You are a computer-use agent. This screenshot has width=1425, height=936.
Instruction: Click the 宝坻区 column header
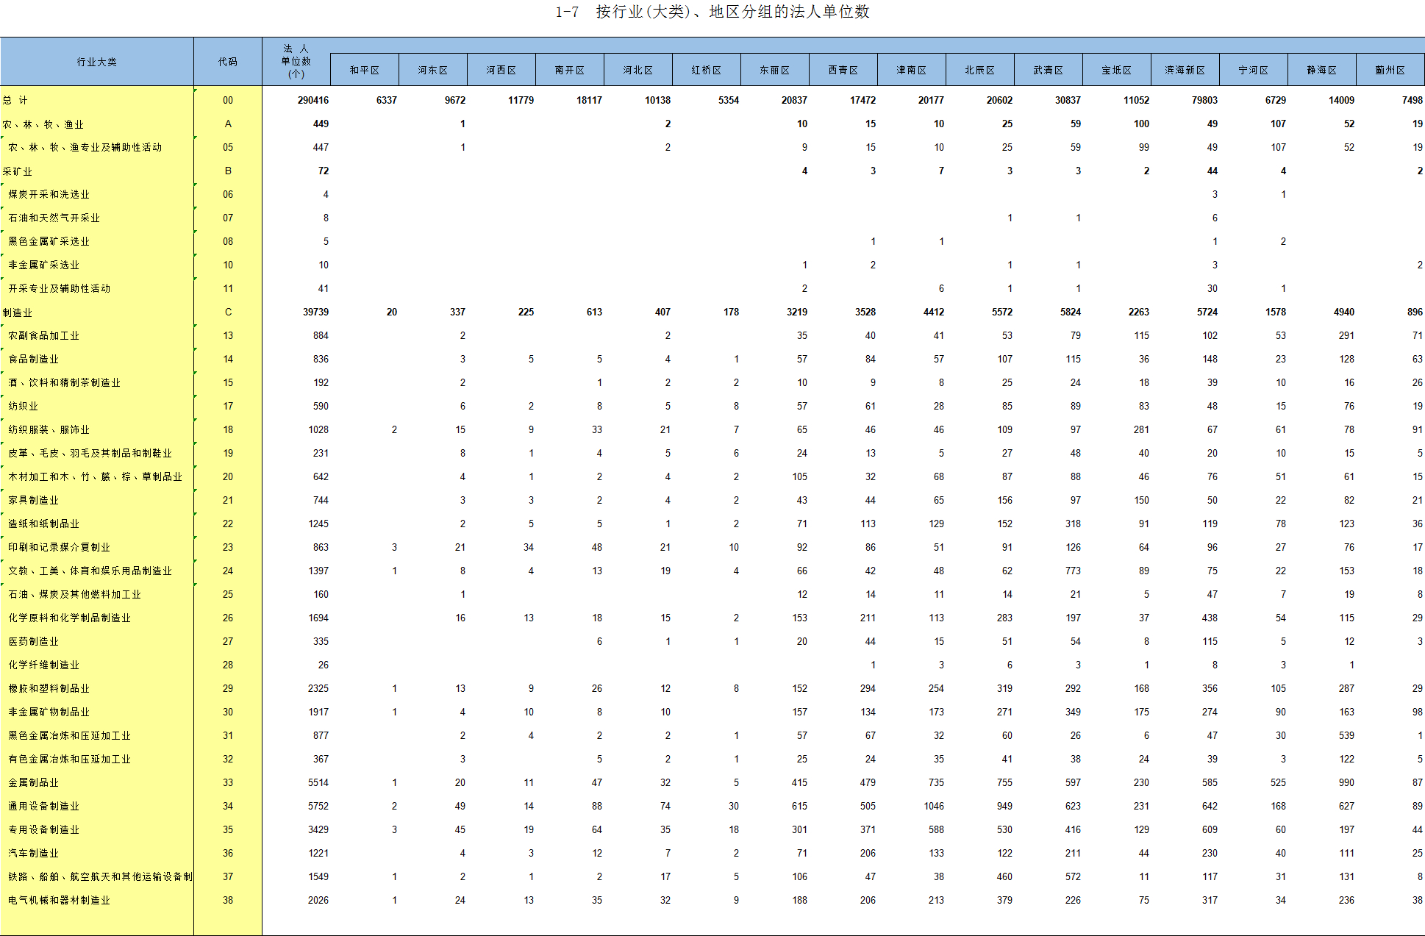1117,70
